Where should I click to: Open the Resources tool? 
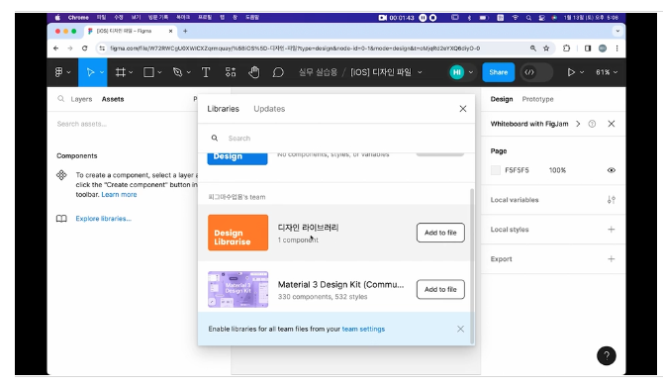click(x=231, y=72)
